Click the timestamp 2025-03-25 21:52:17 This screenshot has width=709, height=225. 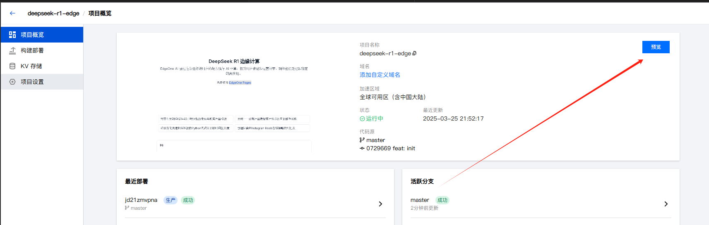tap(453, 118)
